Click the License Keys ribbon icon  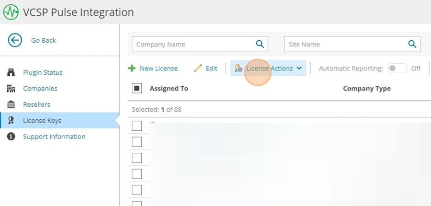[x=11, y=120]
